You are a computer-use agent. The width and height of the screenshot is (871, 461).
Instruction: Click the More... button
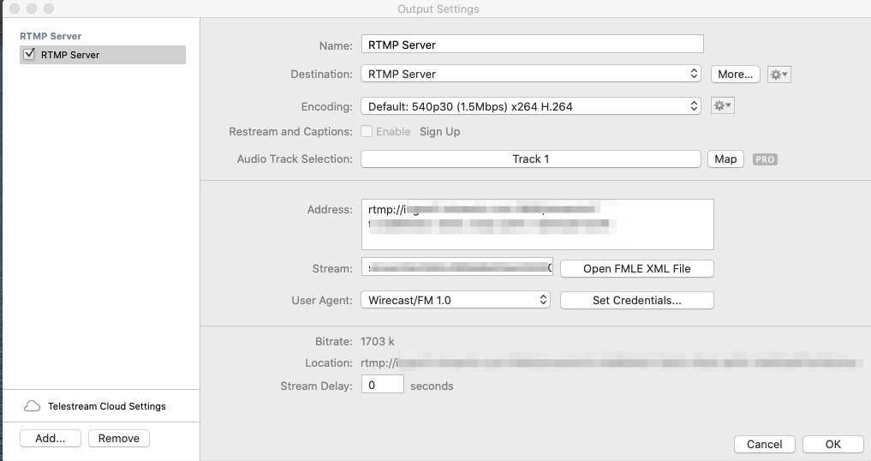(x=735, y=74)
